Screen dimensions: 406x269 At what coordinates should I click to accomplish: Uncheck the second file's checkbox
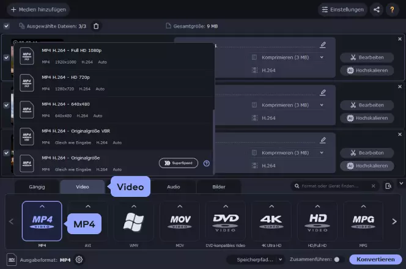pos(7,105)
